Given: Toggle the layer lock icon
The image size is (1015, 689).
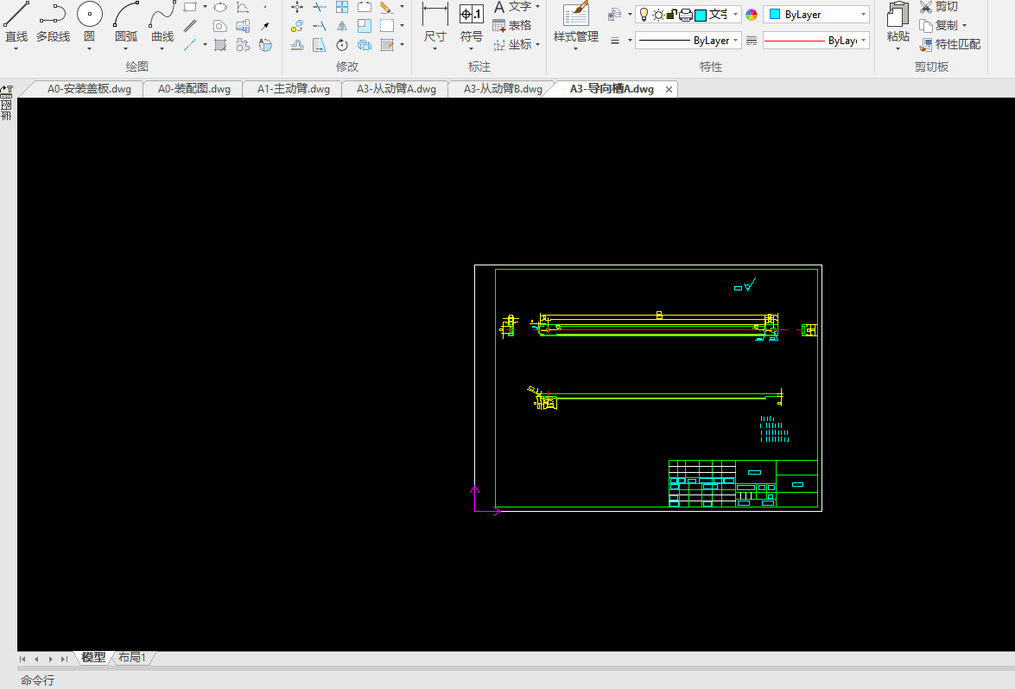Looking at the screenshot, I should pyautogui.click(x=671, y=15).
